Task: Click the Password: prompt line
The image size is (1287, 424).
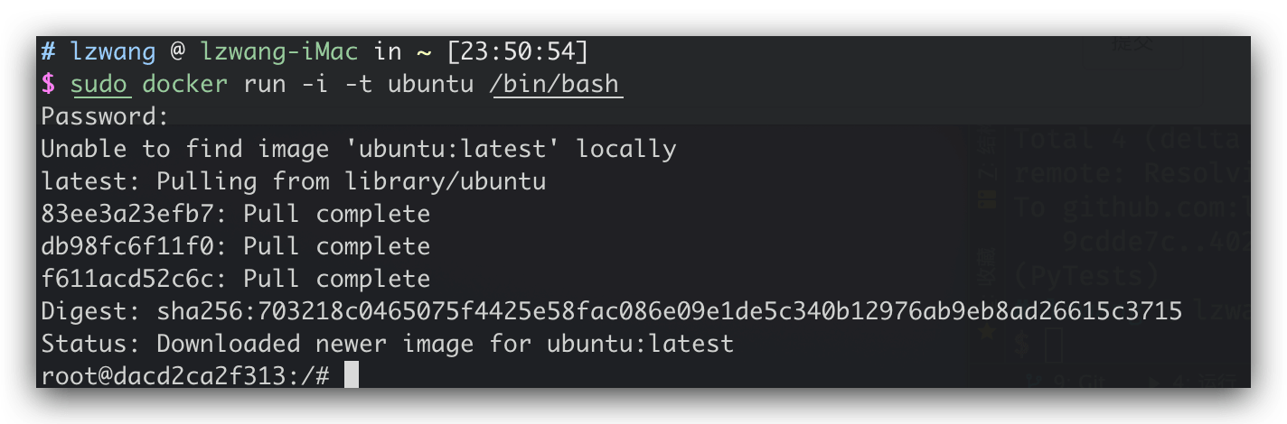Action: 106,117
